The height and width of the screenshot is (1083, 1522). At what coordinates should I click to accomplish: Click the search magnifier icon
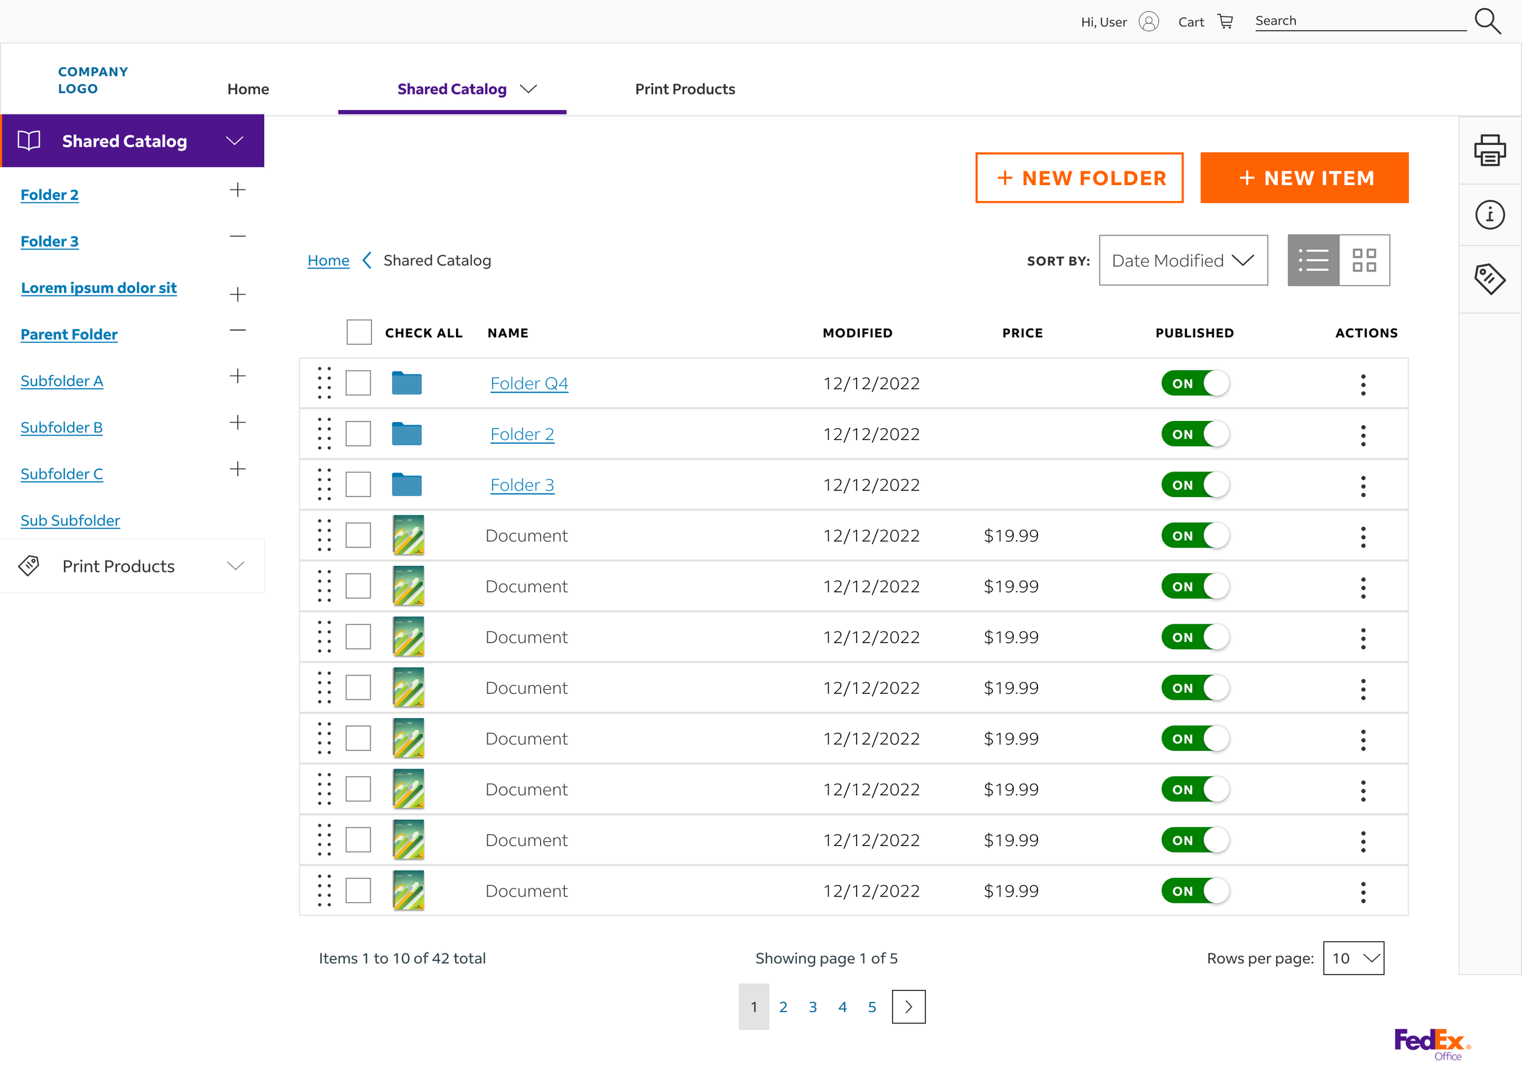pos(1487,21)
